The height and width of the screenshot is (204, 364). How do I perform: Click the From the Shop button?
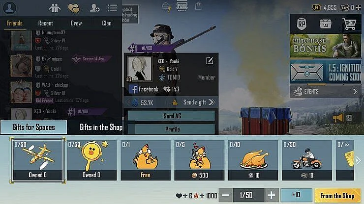(x=337, y=196)
